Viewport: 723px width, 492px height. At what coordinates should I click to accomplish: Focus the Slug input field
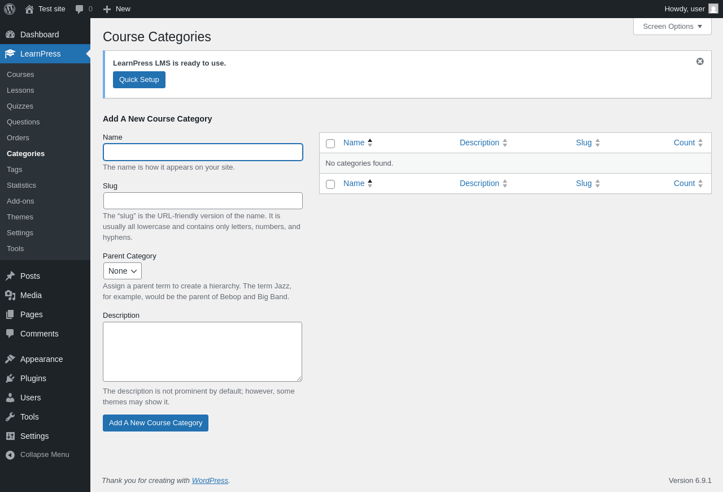[203, 201]
